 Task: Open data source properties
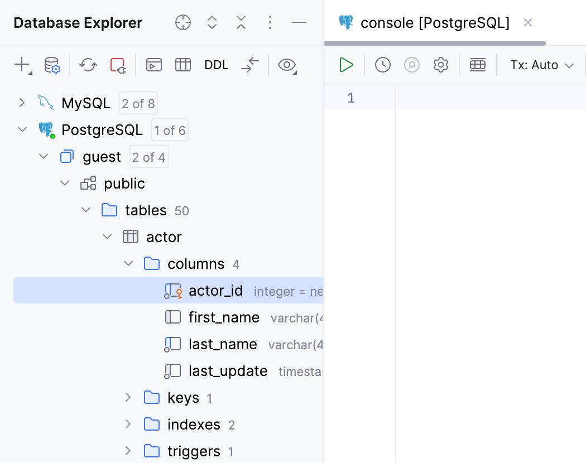coord(51,65)
